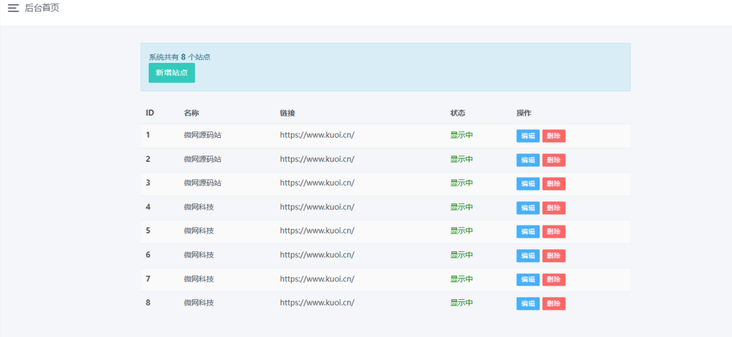Image resolution: width=732 pixels, height=337 pixels.
Task: Edit site number 5
Action: pos(528,231)
